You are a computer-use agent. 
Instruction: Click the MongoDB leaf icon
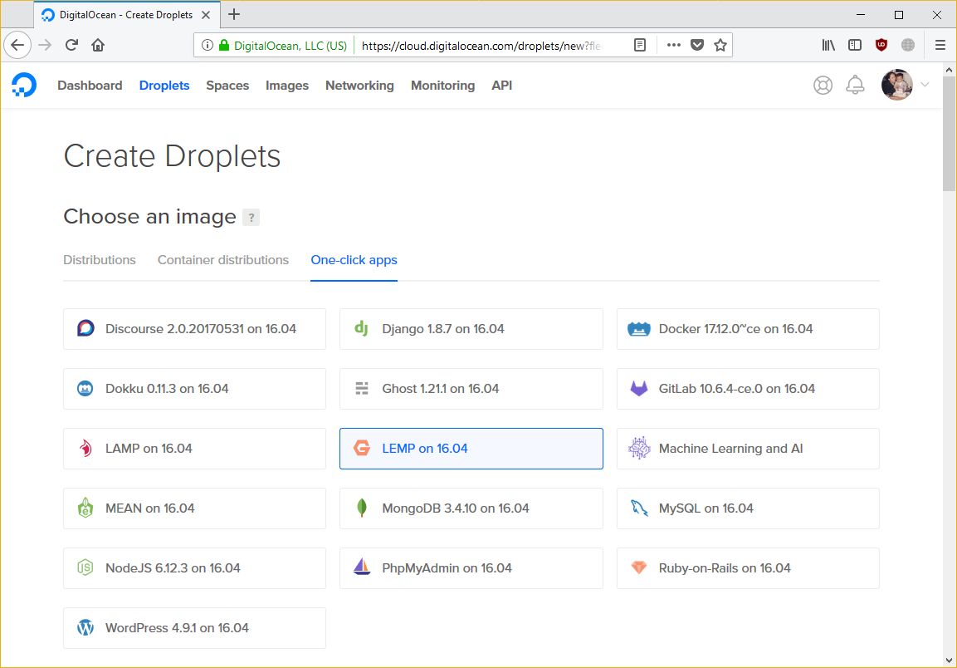point(362,508)
